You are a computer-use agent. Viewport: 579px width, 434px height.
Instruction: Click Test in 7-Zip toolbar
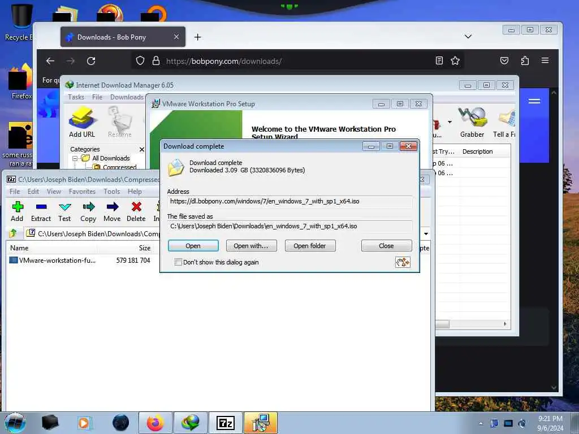[64, 211]
